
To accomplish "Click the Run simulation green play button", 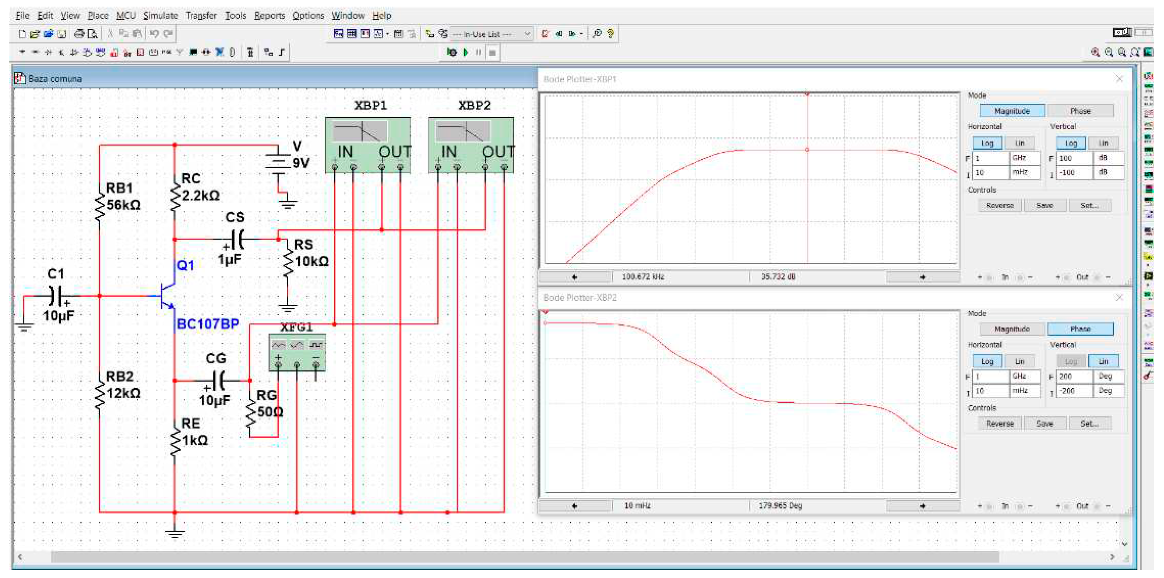I will [465, 52].
